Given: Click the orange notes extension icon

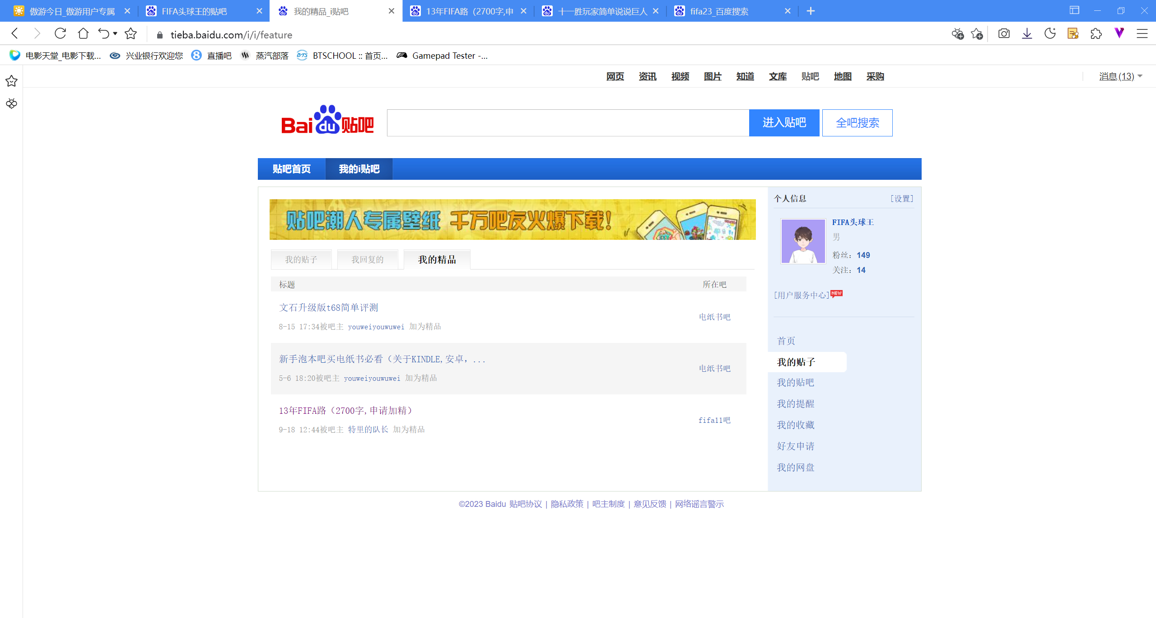Looking at the screenshot, I should click(1073, 34).
